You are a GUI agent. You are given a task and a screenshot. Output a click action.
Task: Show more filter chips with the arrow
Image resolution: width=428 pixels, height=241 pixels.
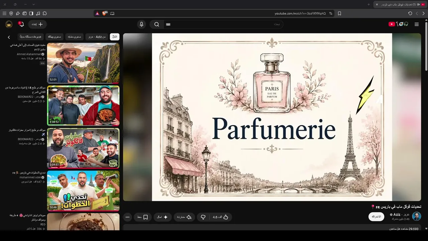tap(9, 37)
